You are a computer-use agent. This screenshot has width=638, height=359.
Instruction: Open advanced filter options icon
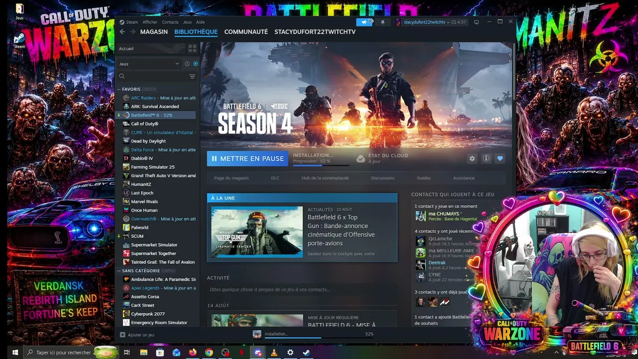tap(192, 76)
